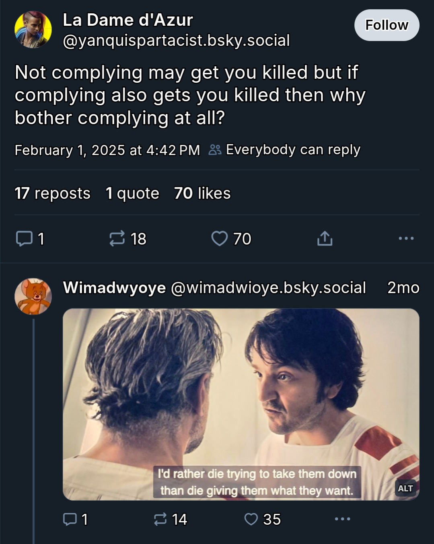View the list of 17 reposts
The image size is (434, 544).
pos(53,193)
